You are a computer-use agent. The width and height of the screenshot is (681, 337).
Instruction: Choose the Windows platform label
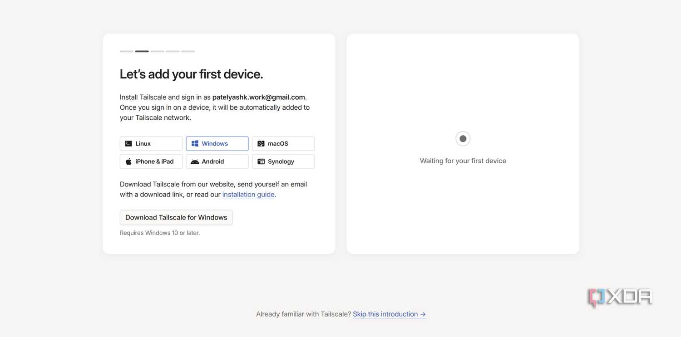point(215,144)
